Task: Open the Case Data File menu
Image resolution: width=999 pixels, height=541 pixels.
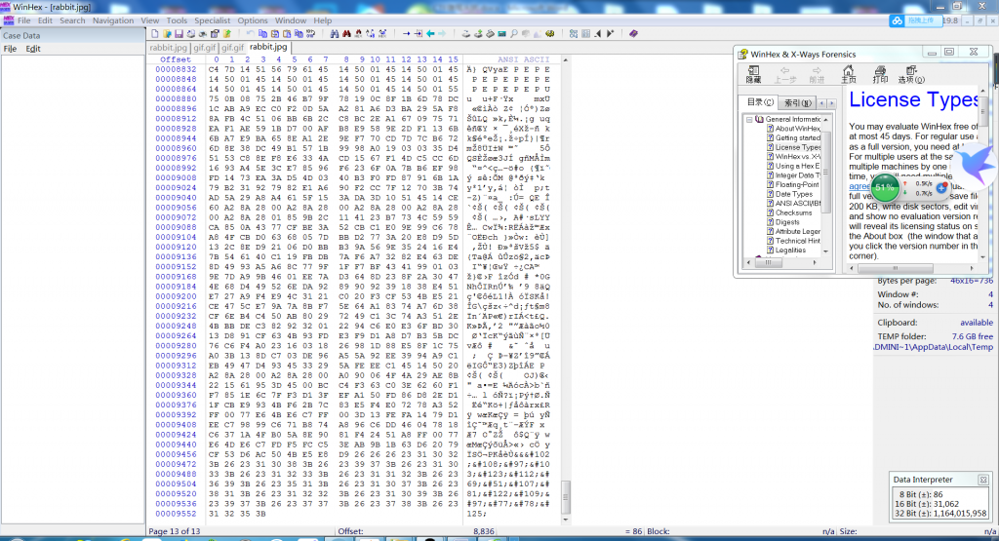Action: pos(10,49)
